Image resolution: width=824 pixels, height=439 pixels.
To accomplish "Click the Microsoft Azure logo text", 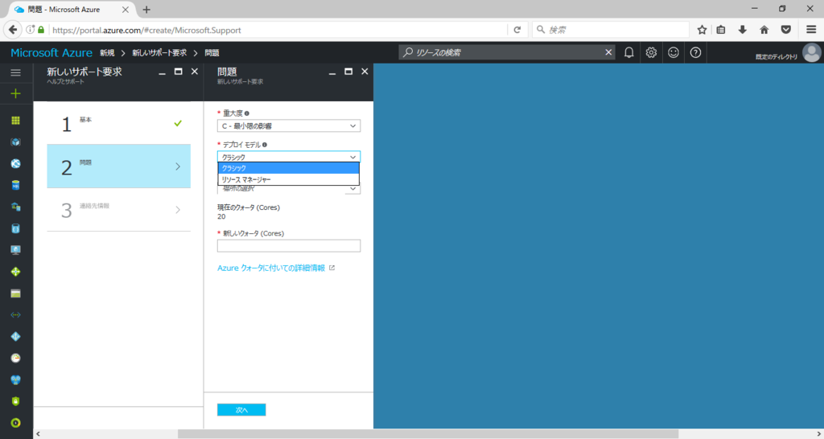I will click(x=51, y=52).
